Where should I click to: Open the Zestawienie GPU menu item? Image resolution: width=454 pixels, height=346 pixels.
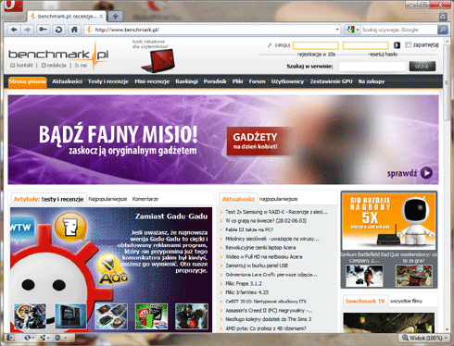[331, 81]
